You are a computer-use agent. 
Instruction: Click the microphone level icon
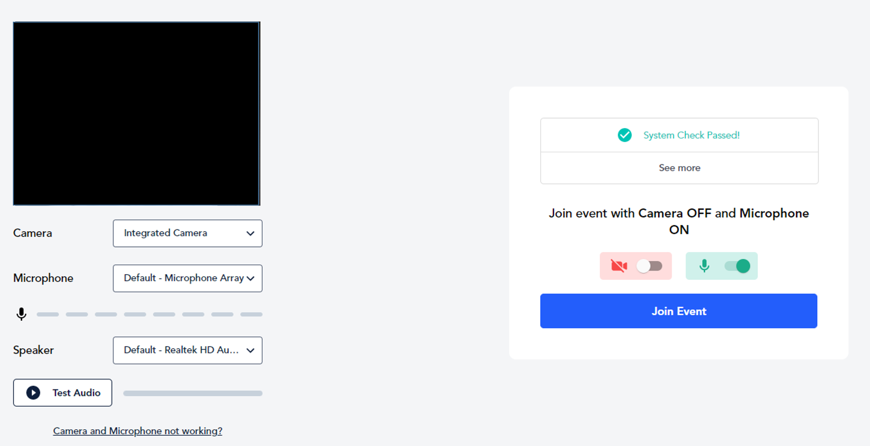[21, 314]
